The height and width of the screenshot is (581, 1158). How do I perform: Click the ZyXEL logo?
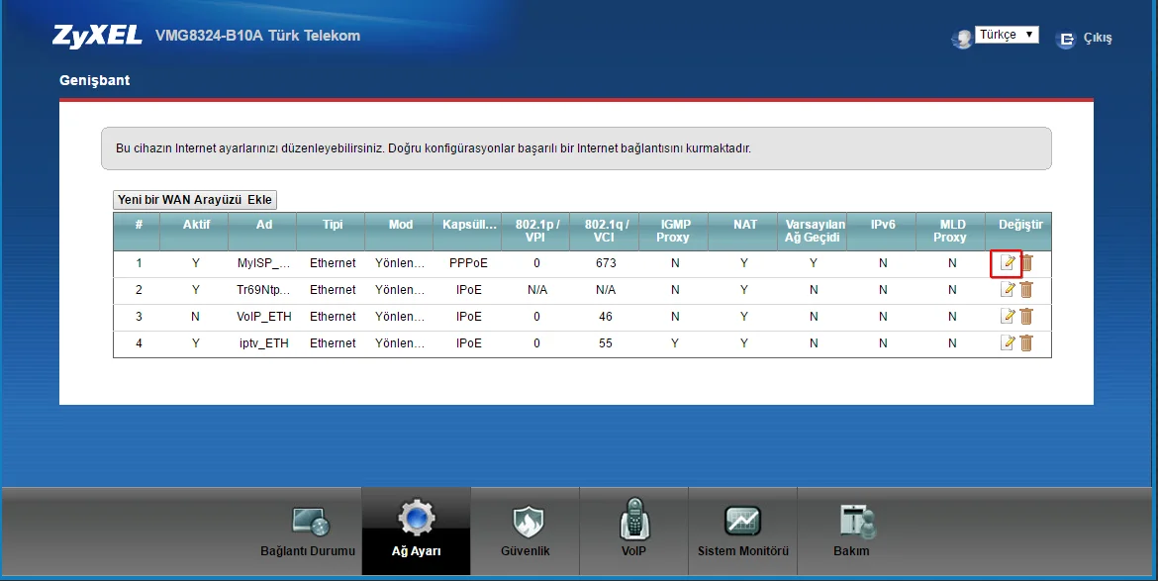pos(97,37)
